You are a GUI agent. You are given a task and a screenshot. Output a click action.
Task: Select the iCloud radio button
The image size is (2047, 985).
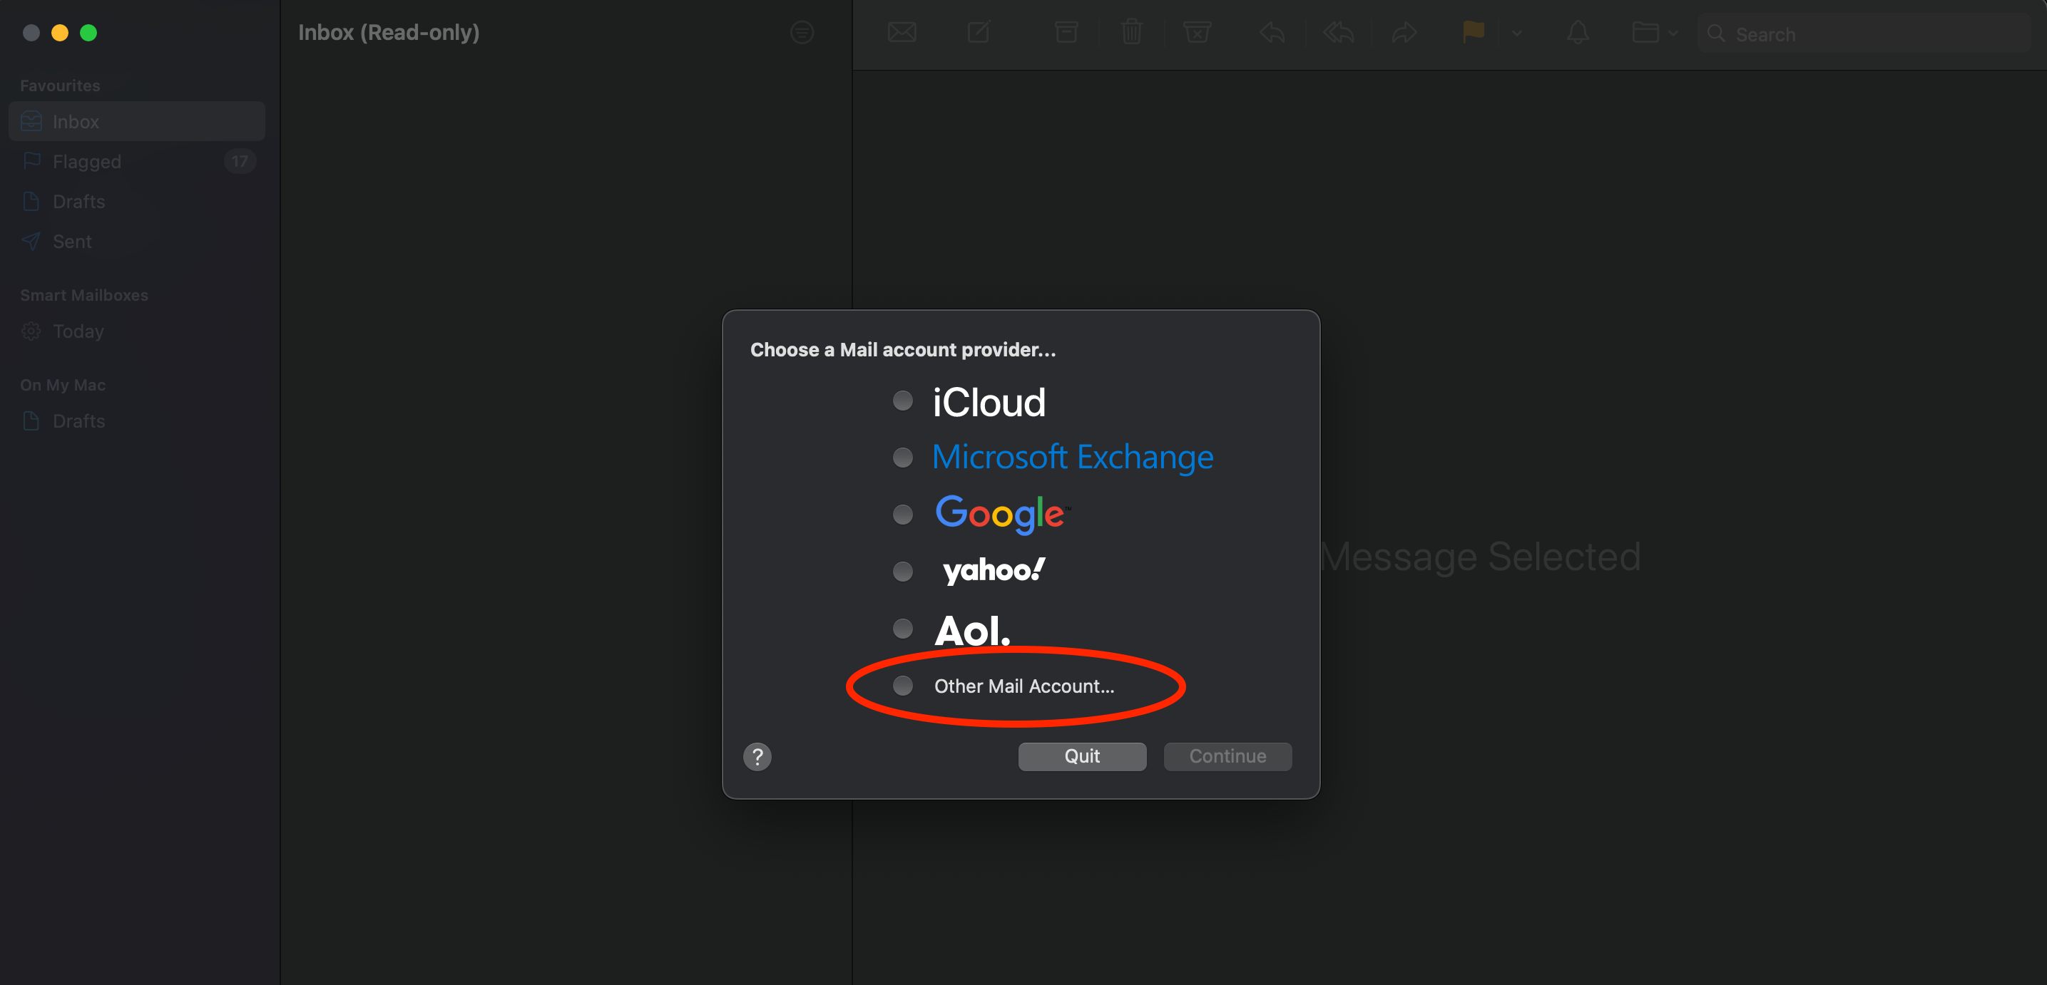point(903,401)
